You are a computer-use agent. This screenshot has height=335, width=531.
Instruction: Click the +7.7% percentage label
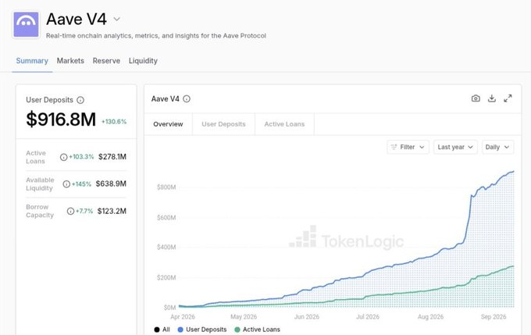[84, 212]
